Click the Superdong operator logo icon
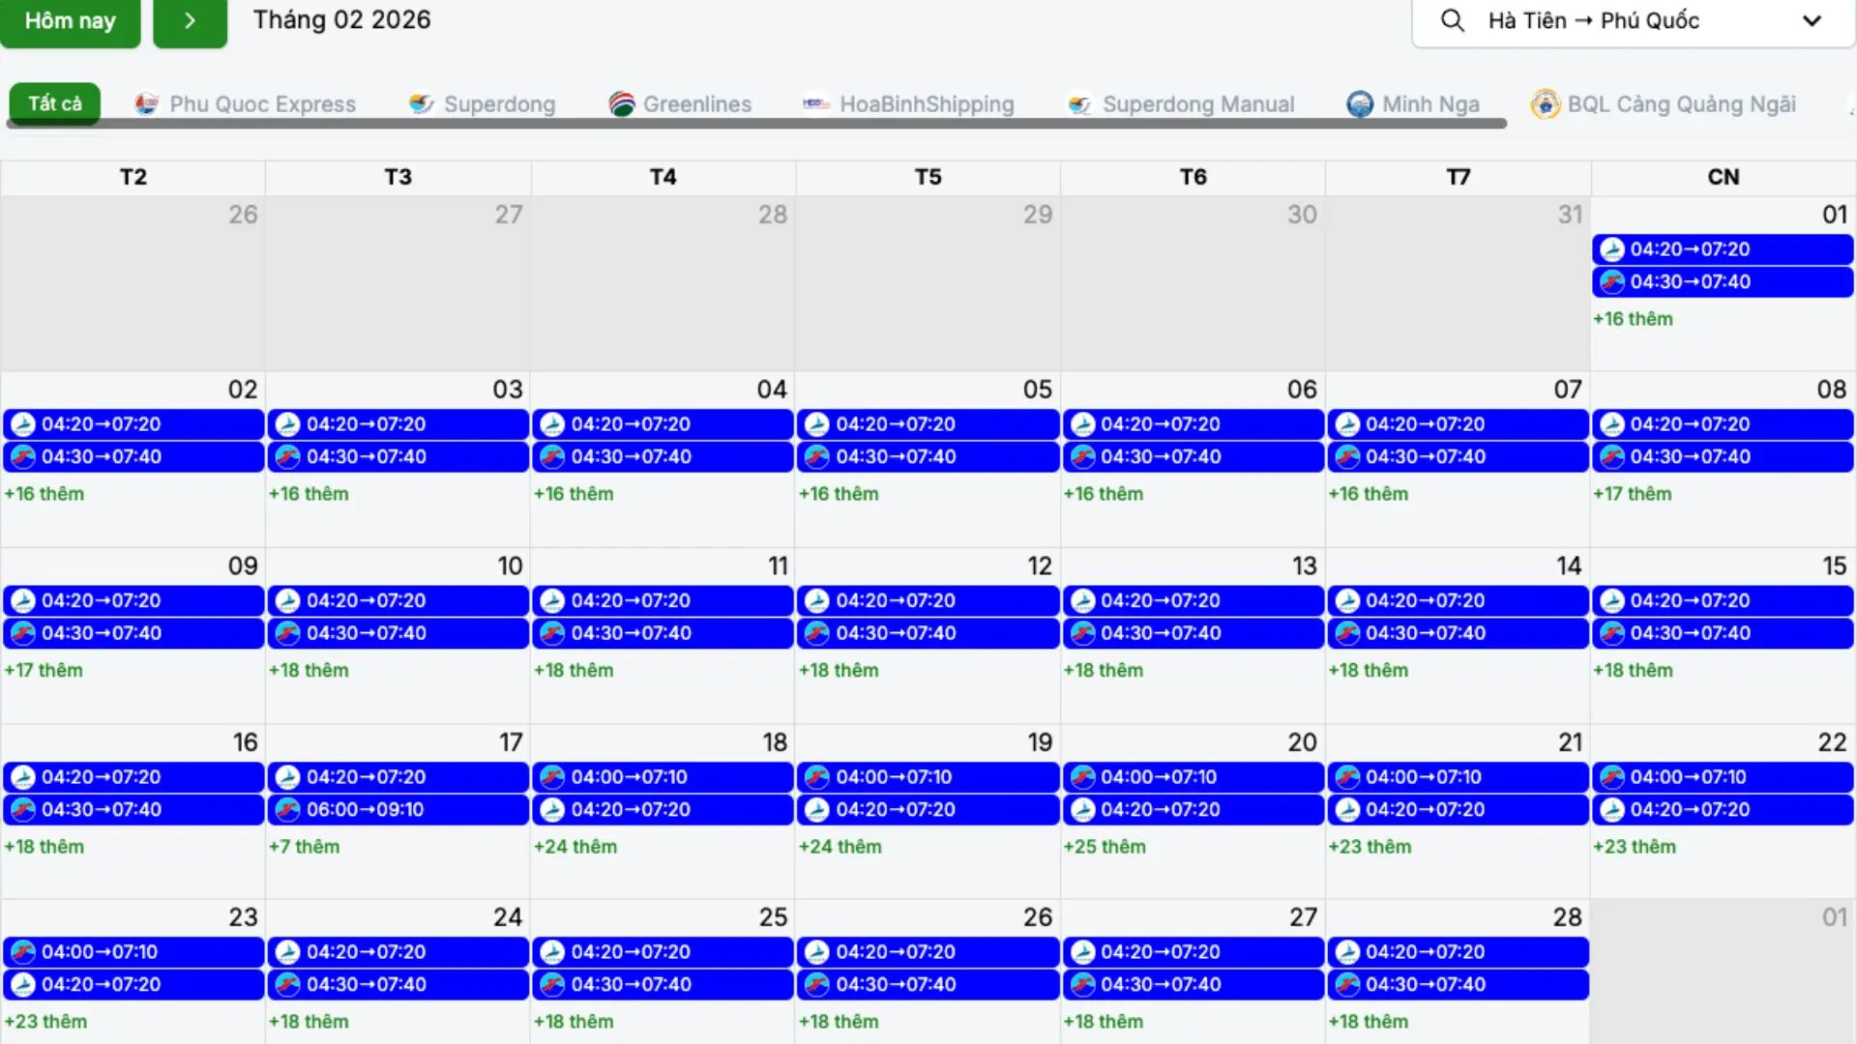Viewport: 1857px width, 1044px height. coord(421,103)
